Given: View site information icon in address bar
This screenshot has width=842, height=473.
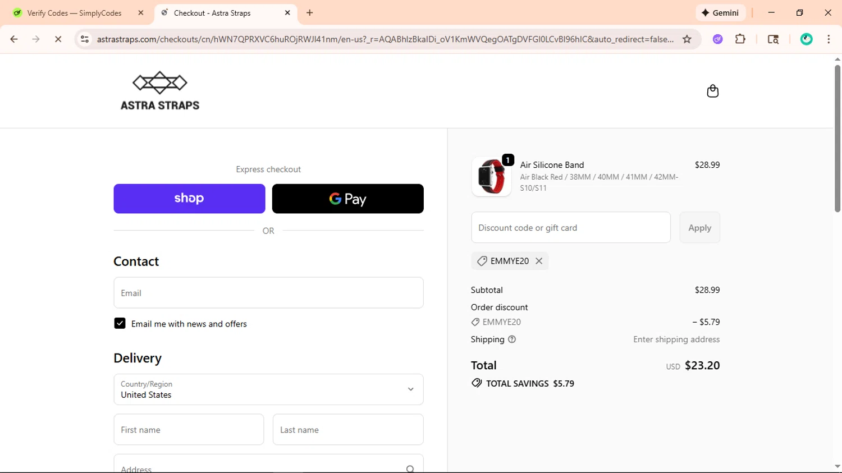Looking at the screenshot, I should 85,39.
